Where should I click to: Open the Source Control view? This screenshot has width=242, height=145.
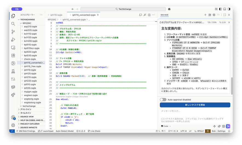[13, 32]
